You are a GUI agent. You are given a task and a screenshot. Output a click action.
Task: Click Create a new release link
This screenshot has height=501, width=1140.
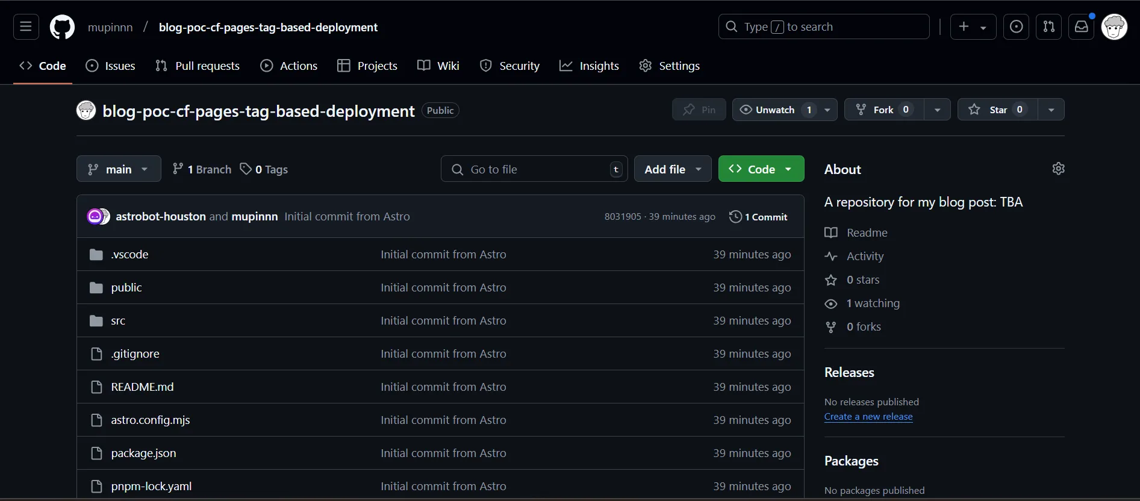[x=868, y=417]
